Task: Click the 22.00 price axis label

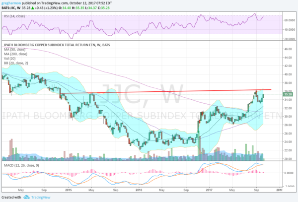Action: click(x=288, y=150)
